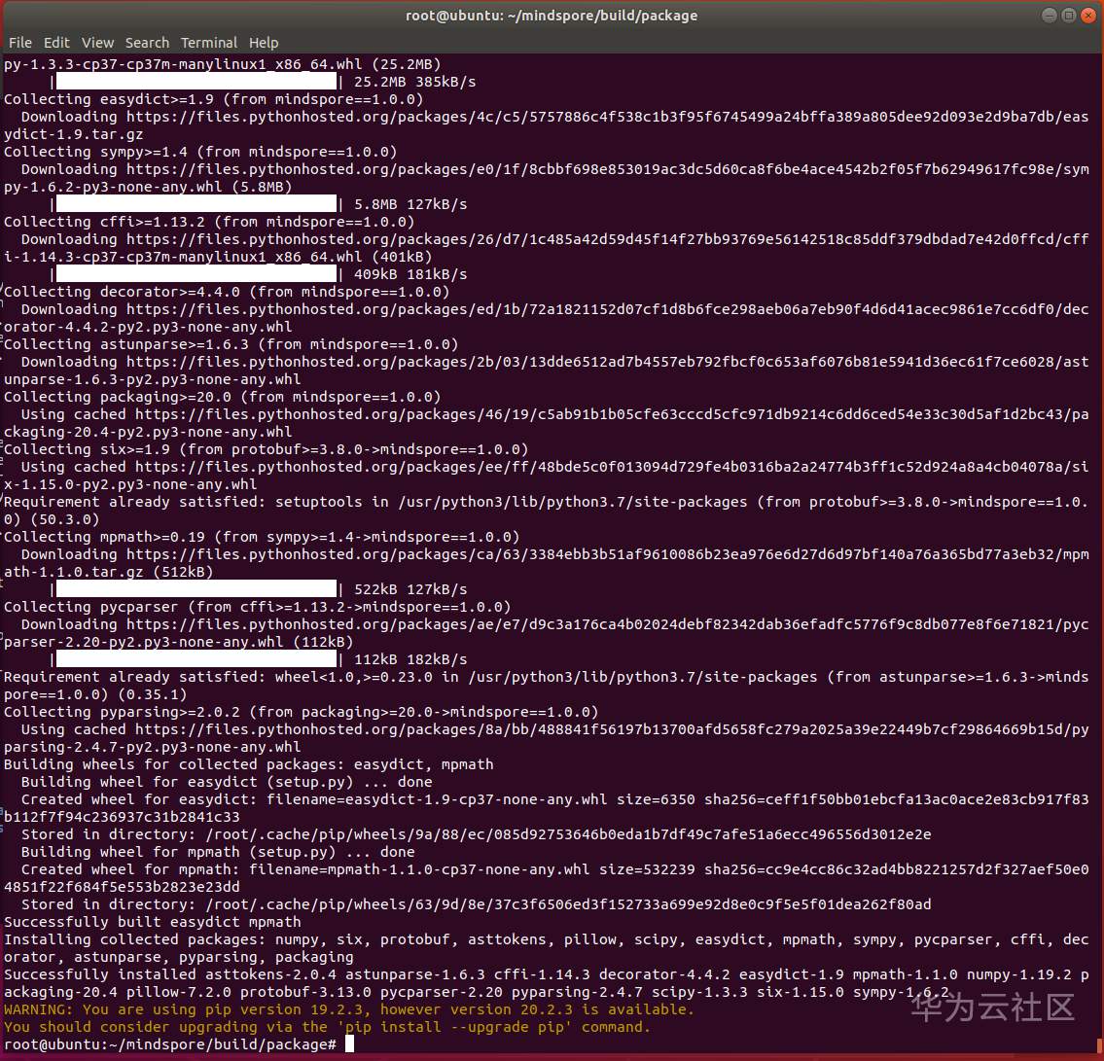Viewport: 1104px width, 1061px height.
Task: Click the cursor after the shell prompt
Action: tap(350, 1044)
